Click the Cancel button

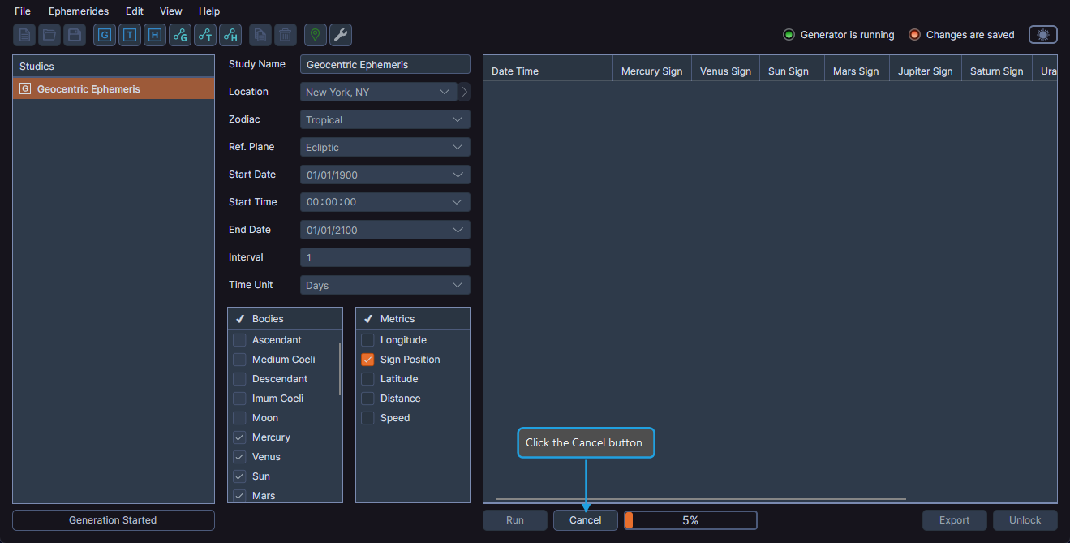tap(585, 519)
